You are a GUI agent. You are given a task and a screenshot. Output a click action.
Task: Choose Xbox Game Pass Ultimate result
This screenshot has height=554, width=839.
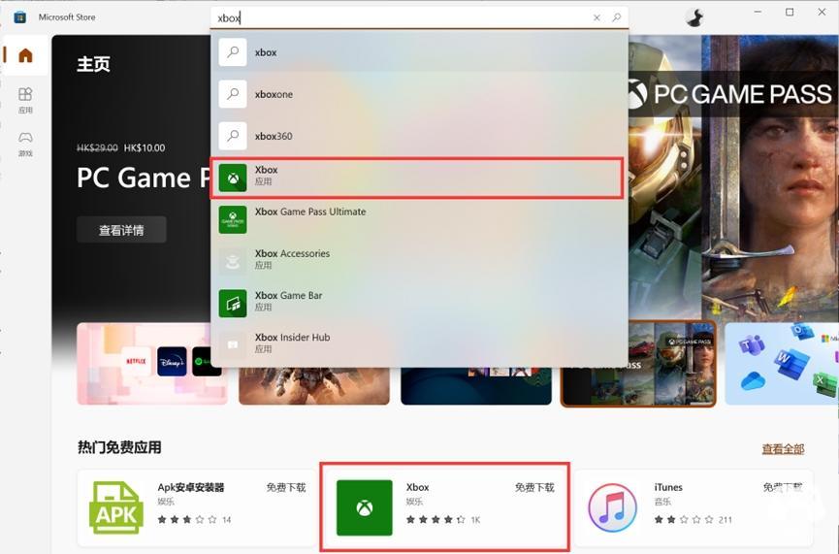pos(419,219)
